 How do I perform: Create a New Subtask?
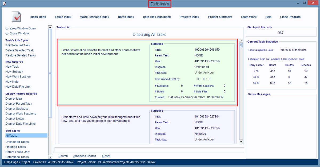(x=14, y=72)
